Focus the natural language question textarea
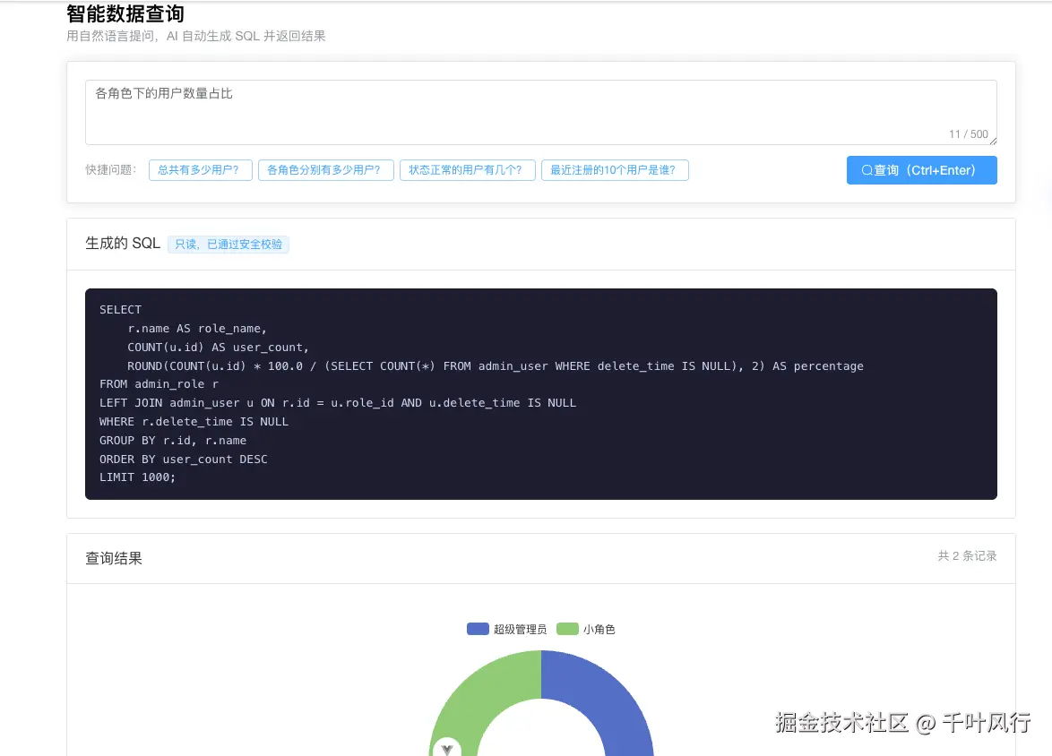 click(x=540, y=112)
